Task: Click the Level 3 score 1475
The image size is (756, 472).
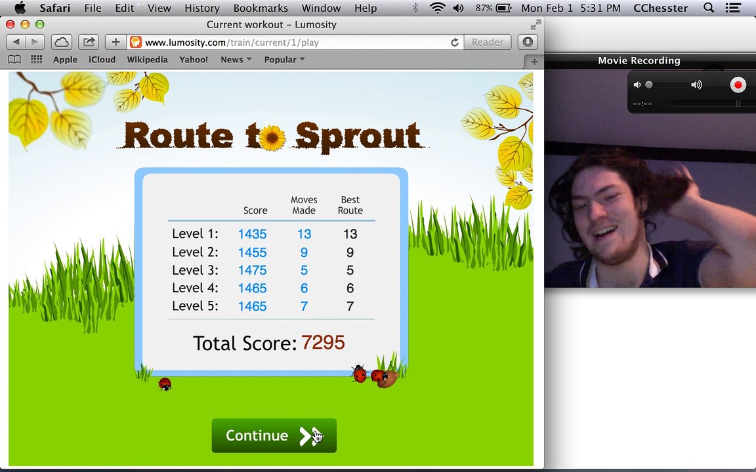Action: click(252, 270)
